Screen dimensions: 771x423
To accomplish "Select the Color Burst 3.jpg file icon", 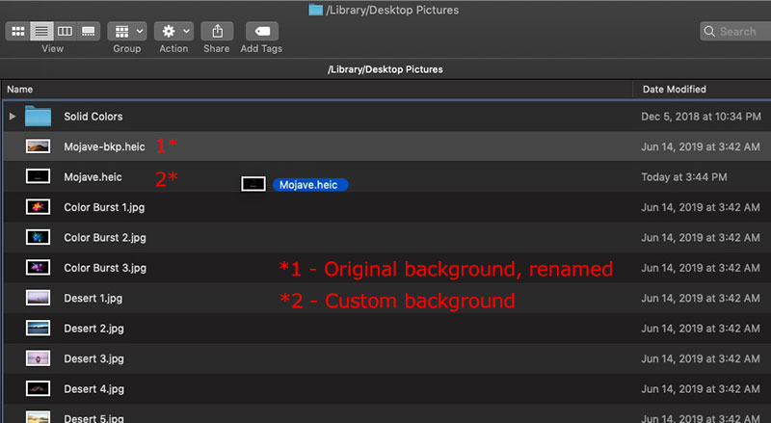I will (39, 267).
